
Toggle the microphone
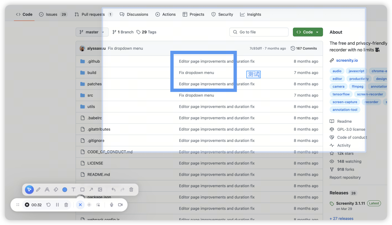(111, 205)
